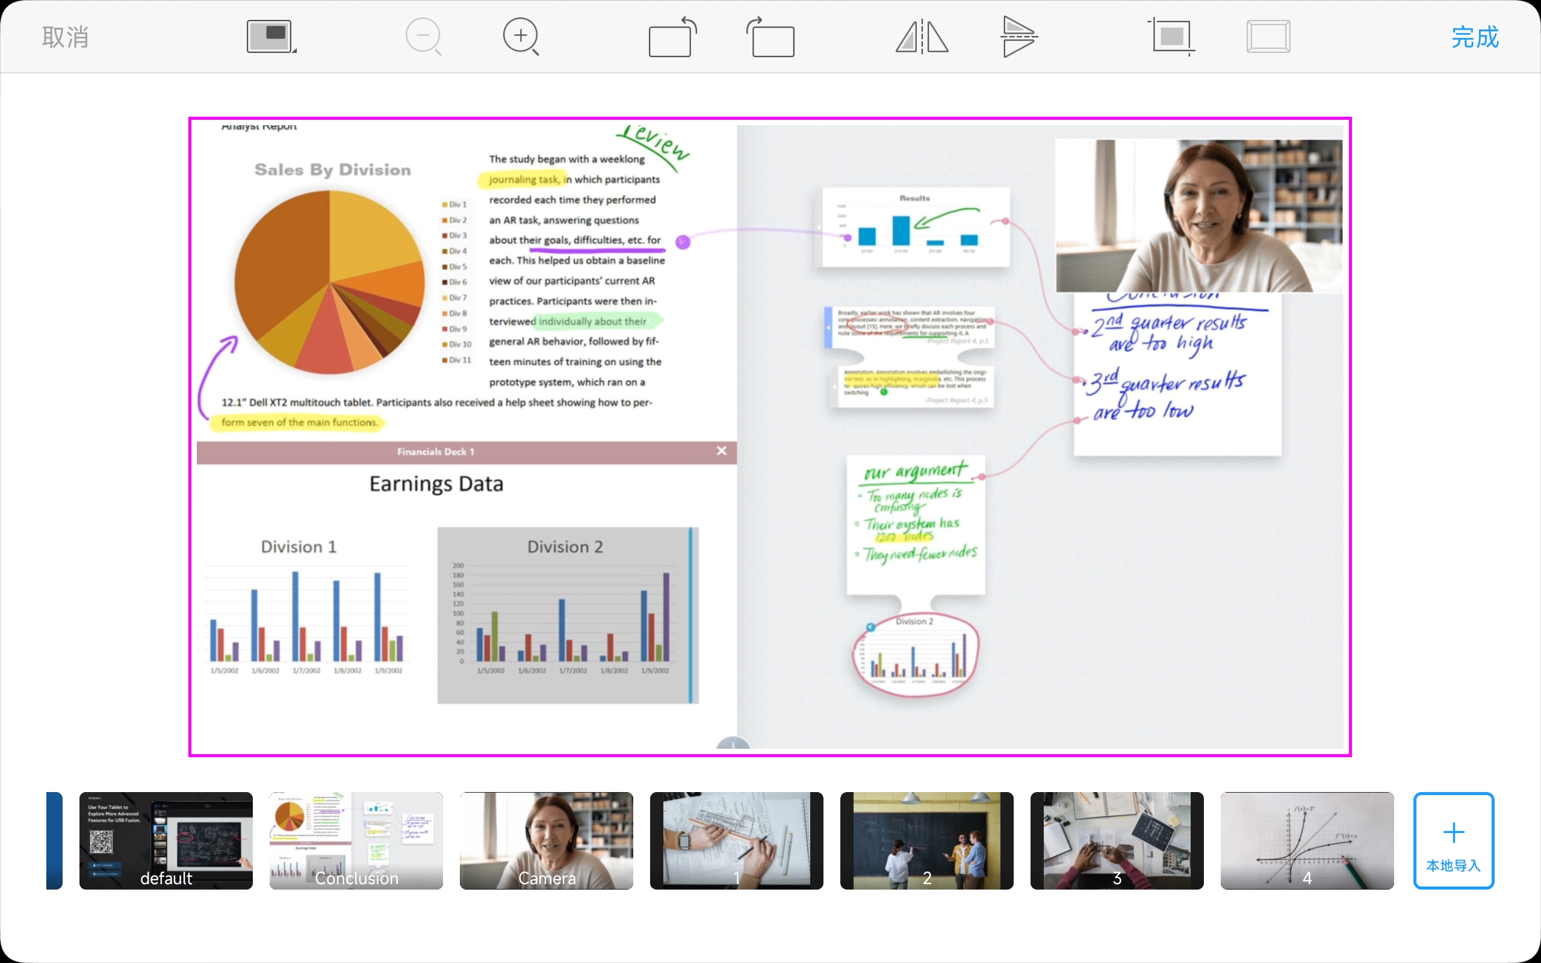Choose thumbnail labeled 3
This screenshot has height=963, width=1541.
[1117, 841]
